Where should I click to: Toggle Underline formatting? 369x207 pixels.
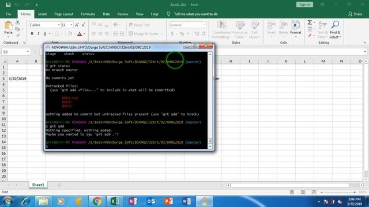(45, 34)
